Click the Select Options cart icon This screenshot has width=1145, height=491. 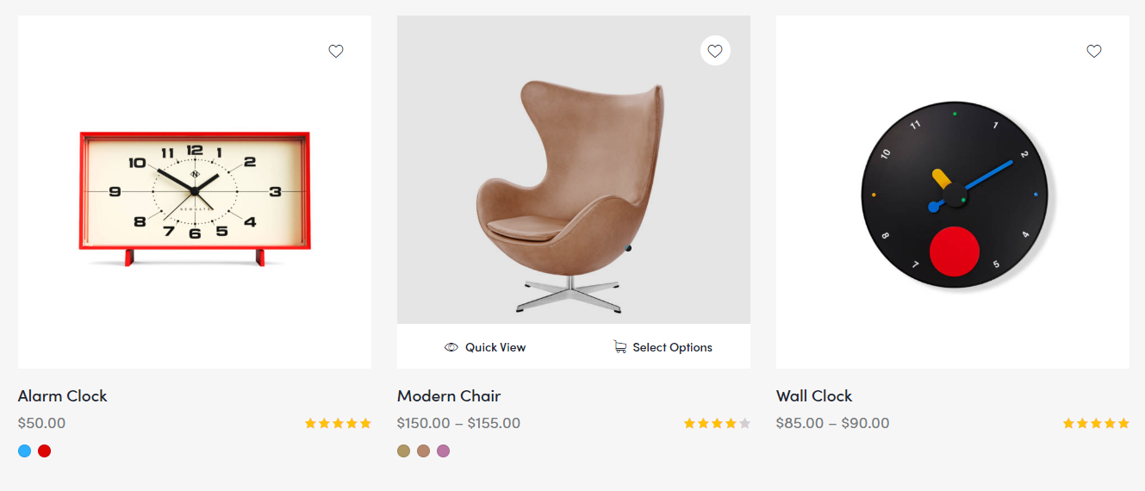(x=619, y=347)
